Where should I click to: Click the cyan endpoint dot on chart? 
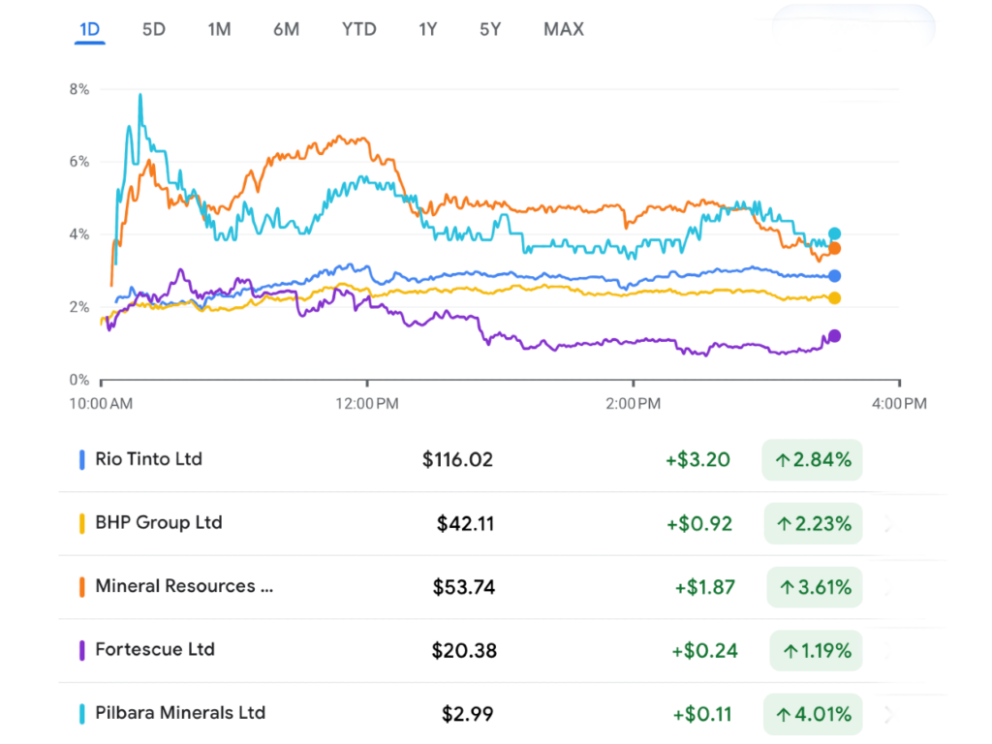(834, 233)
